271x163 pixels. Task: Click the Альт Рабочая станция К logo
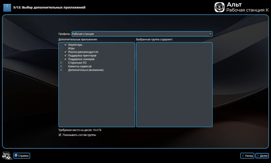pos(242,7)
